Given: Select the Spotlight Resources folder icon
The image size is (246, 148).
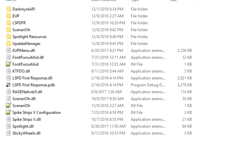Looking at the screenshot, I should [9, 37].
